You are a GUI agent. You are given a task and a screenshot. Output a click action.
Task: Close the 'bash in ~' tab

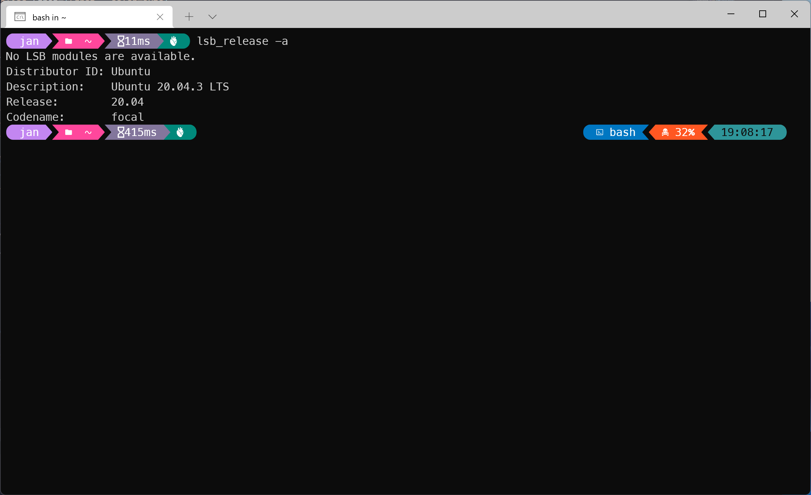click(160, 17)
